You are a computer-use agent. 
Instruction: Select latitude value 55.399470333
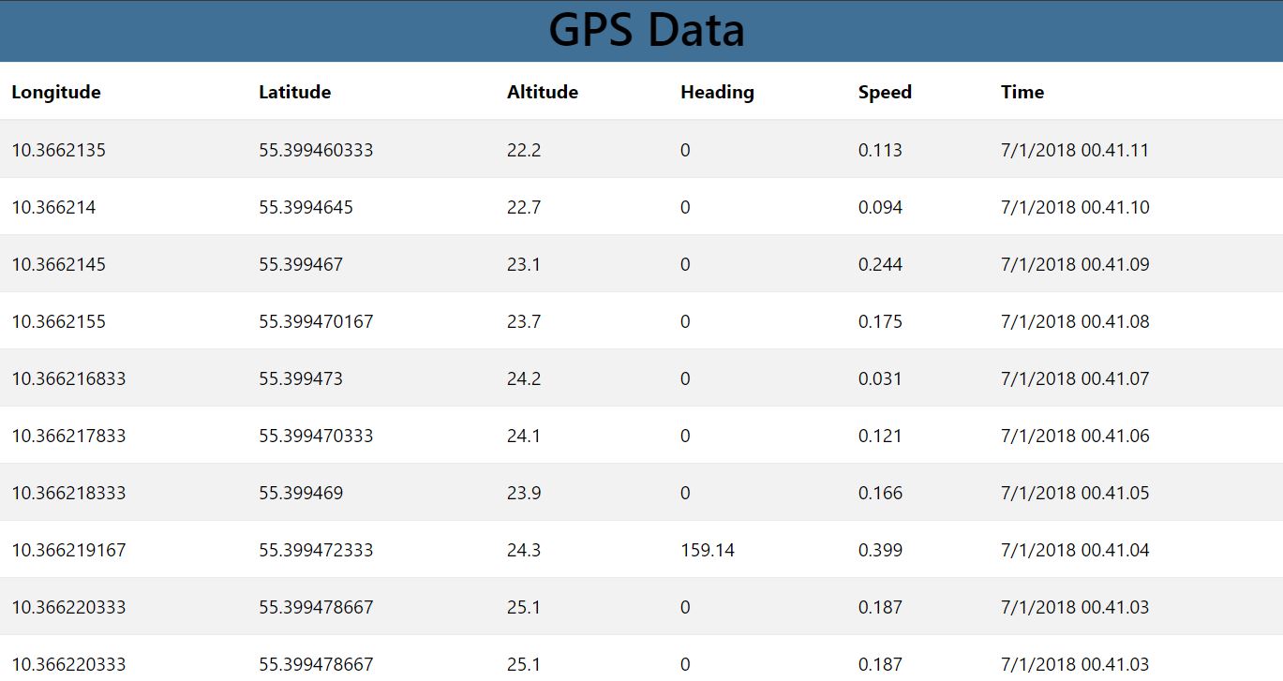(316, 436)
